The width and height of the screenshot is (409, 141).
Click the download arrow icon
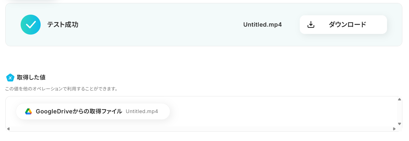[x=311, y=25]
